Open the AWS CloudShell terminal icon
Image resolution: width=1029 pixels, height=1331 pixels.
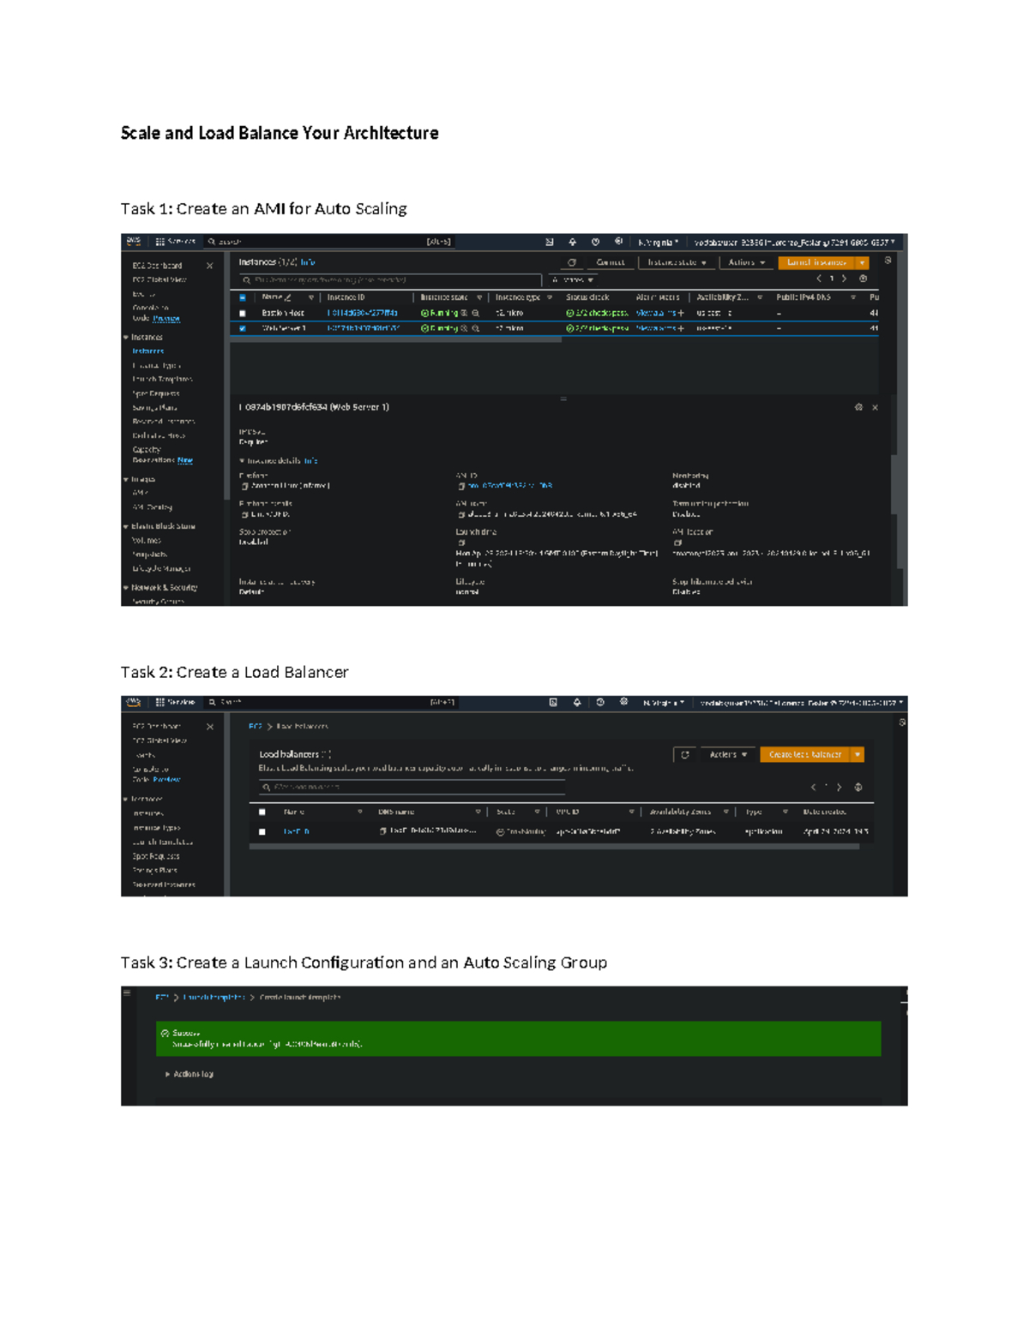551,241
